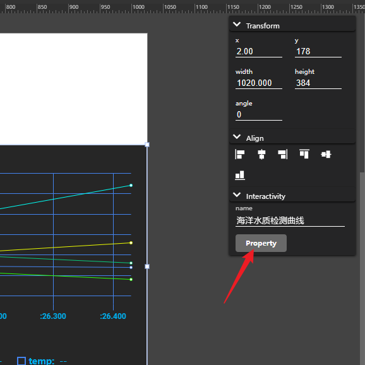The image size is (365, 365).
Task: Click the align bottom icon
Action: click(x=240, y=176)
